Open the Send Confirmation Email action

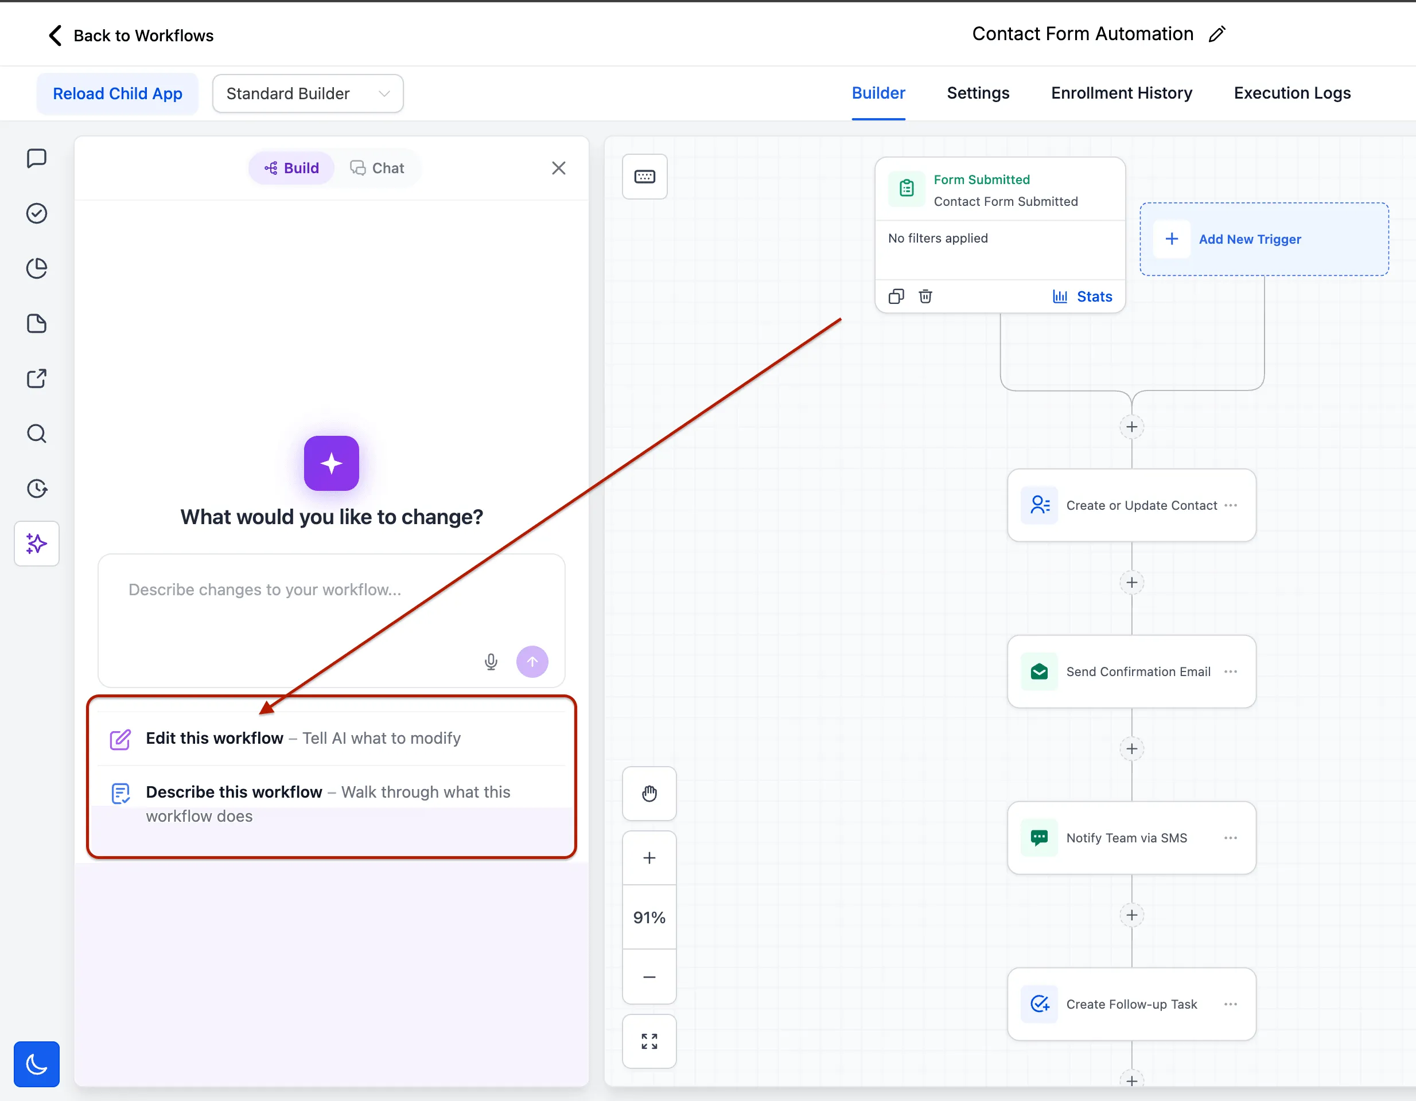(1131, 672)
